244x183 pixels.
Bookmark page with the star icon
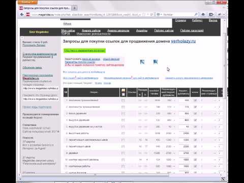pyautogui.click(x=144, y=15)
